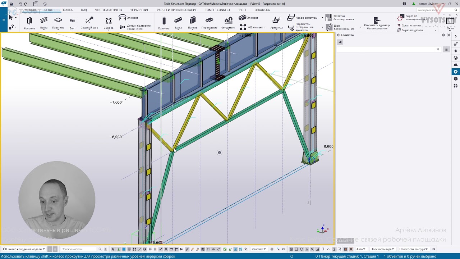The image size is (460, 259).
Task: Select the concrete Колонна tool
Action: [164, 23]
